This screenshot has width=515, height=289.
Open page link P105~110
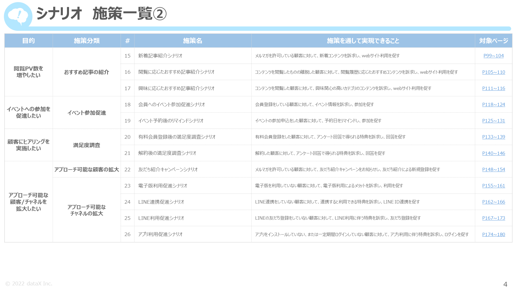point(493,72)
